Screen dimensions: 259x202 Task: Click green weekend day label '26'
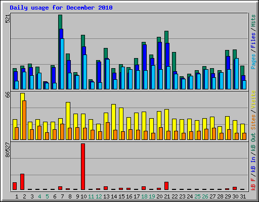tap(205, 196)
